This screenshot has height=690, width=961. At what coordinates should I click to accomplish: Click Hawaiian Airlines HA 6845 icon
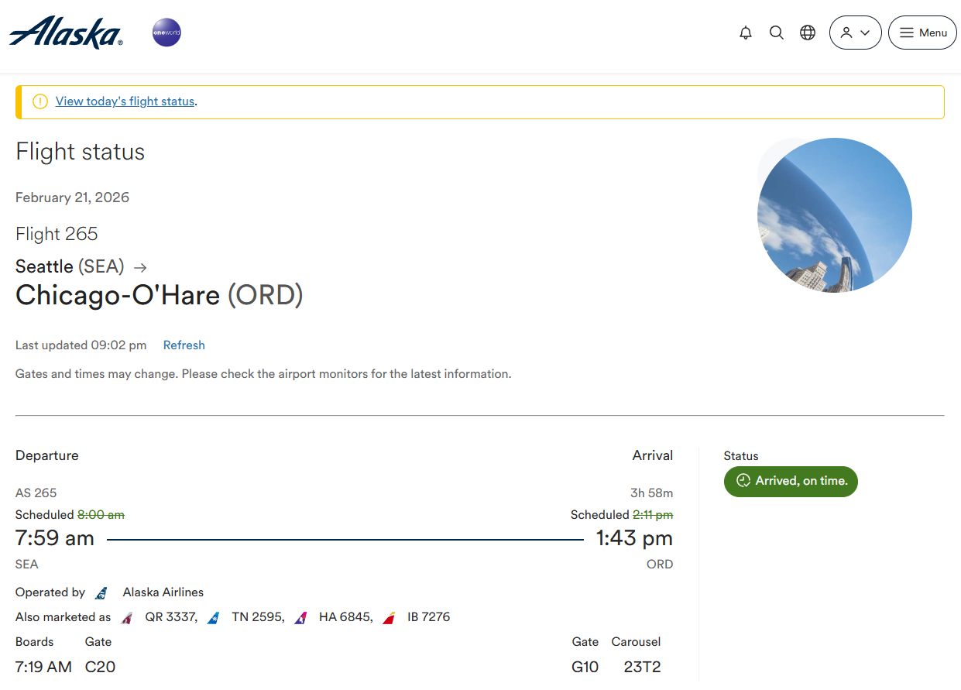[x=301, y=618]
